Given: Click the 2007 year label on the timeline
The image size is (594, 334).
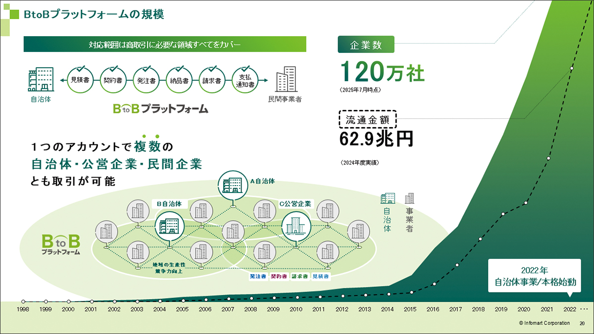Looking at the screenshot, I should (x=228, y=309).
